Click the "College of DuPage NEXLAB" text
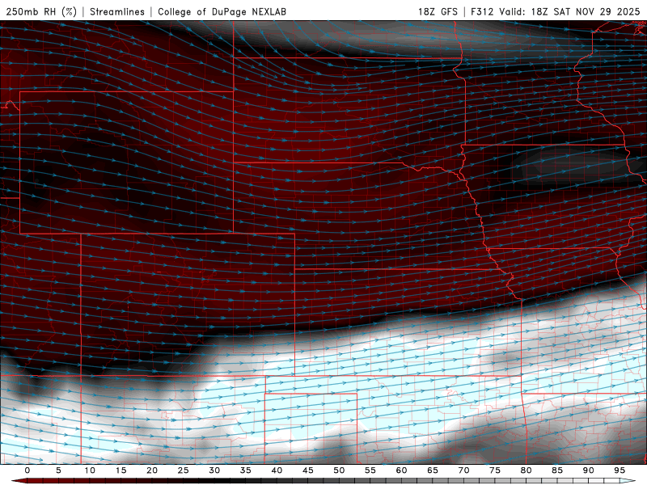Image resolution: width=647 pixels, height=485 pixels. coord(222,11)
